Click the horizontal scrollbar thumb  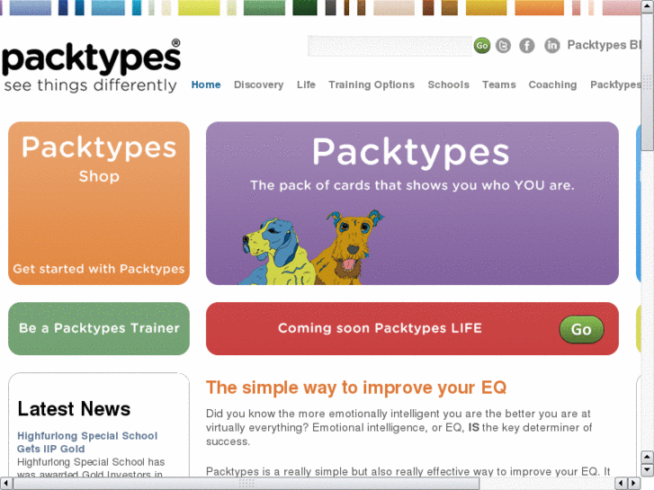coord(246,484)
